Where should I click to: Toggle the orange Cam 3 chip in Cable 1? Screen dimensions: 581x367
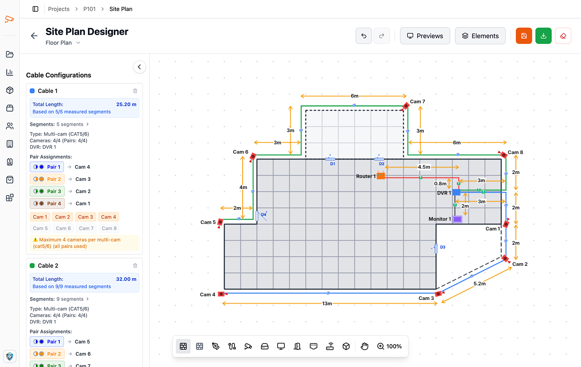click(86, 217)
